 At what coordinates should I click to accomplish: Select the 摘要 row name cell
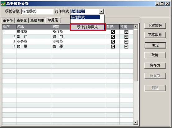[x=34, y=46]
